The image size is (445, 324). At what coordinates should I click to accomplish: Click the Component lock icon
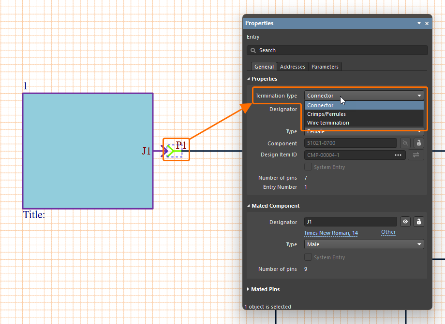click(x=419, y=143)
